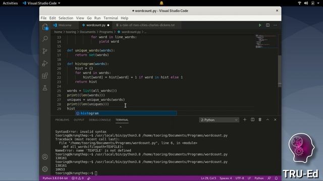Change encoding via UTF-8 status item
This screenshot has width=323, height=181.
tap(240, 178)
